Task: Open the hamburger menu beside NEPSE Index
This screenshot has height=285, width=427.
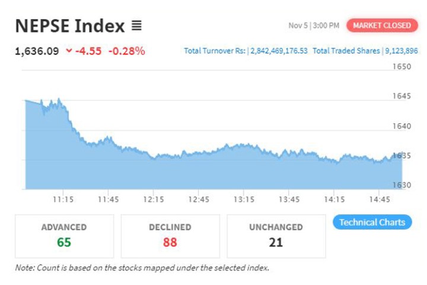Action: click(136, 26)
